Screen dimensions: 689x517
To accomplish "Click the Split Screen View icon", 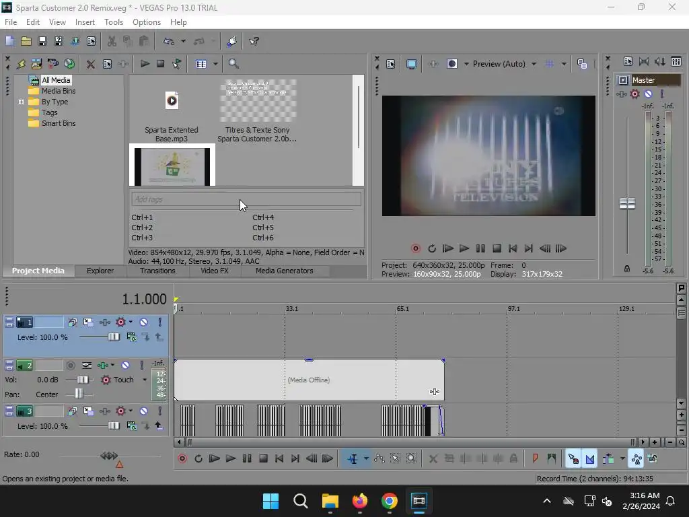I will click(x=452, y=64).
